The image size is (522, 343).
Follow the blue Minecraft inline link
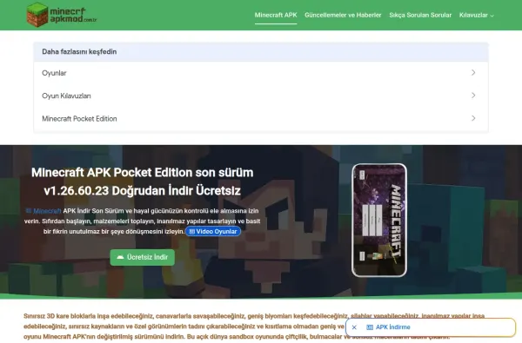(x=47, y=211)
